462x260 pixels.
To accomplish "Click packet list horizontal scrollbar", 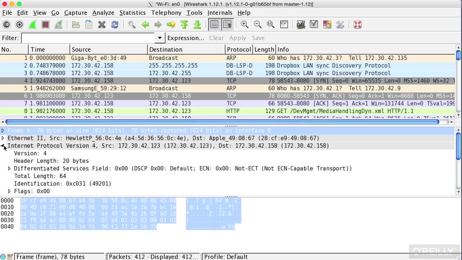I will 222,122.
